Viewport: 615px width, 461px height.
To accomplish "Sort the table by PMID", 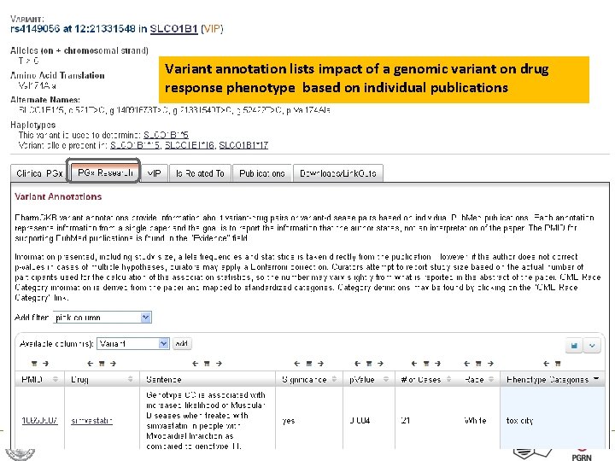I will pyautogui.click(x=56, y=379).
